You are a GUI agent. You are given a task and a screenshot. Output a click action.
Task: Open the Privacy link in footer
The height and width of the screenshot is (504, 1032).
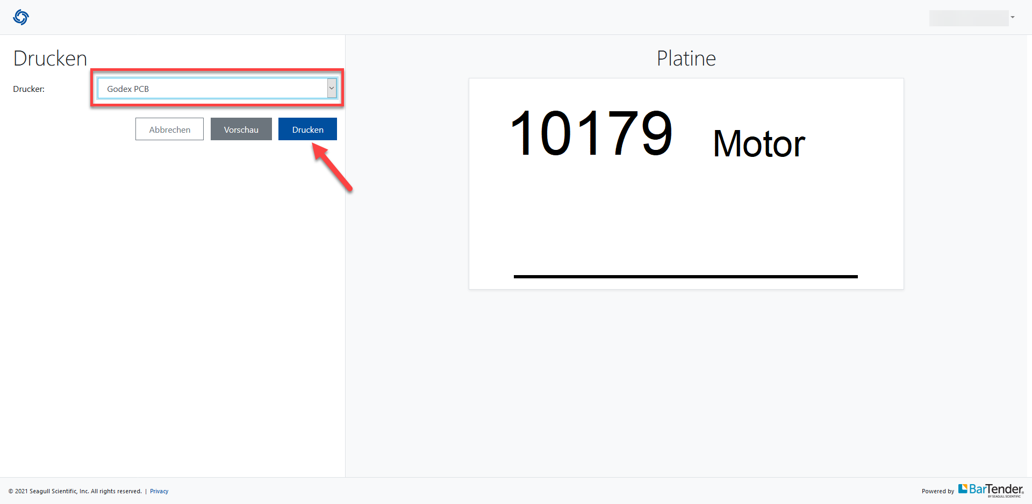pyautogui.click(x=159, y=491)
